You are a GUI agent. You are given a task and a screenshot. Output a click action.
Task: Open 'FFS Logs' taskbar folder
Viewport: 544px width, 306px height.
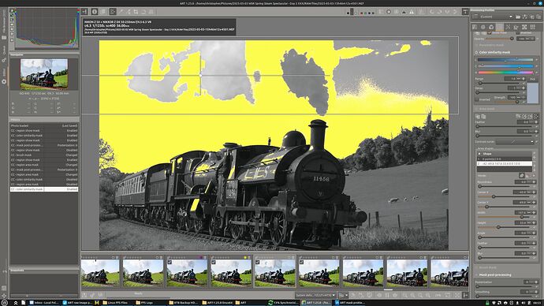(145, 303)
